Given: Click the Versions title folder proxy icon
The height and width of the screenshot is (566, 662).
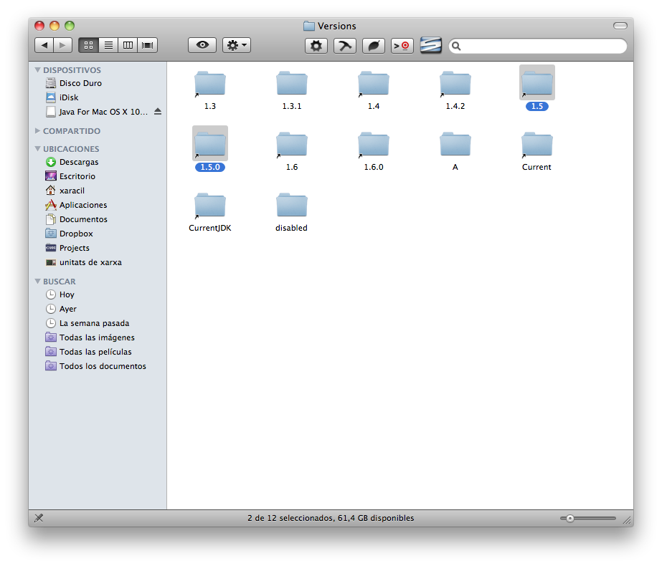Looking at the screenshot, I should (309, 26).
